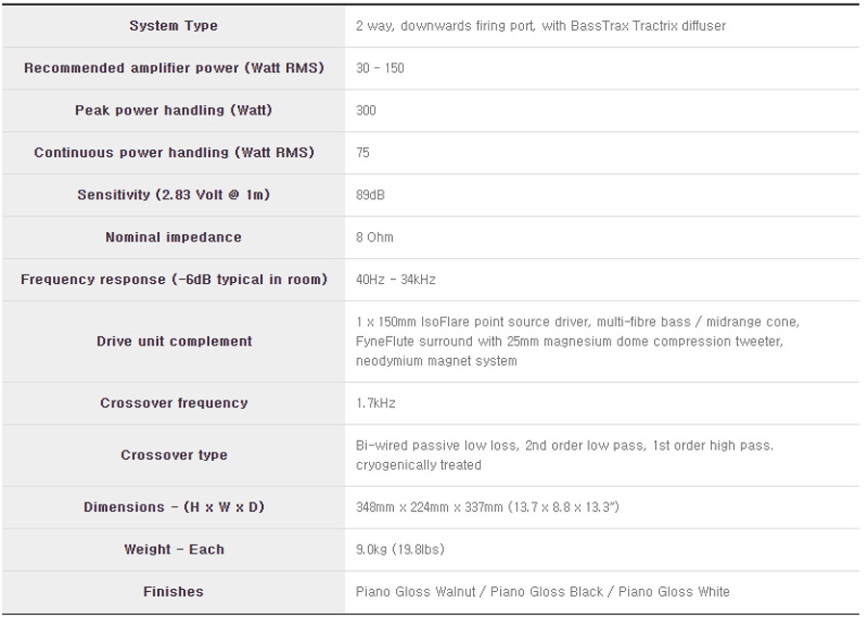This screenshot has width=867, height=617.
Task: Click the 9.0kg (19.8lbs) weight value
Action: click(x=400, y=550)
